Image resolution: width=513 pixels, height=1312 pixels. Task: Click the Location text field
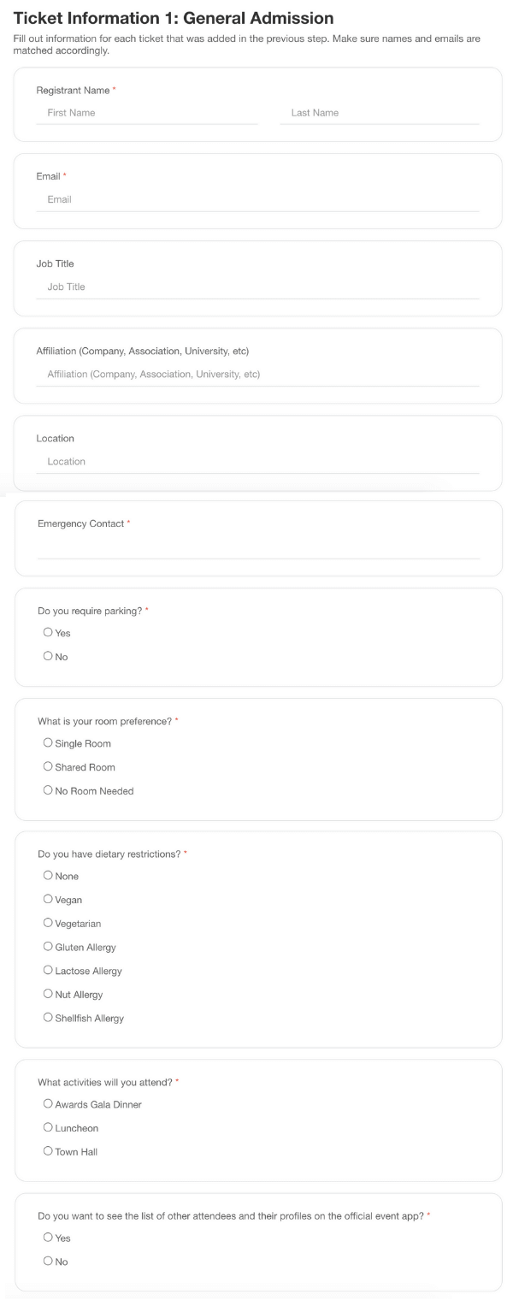pos(256,461)
